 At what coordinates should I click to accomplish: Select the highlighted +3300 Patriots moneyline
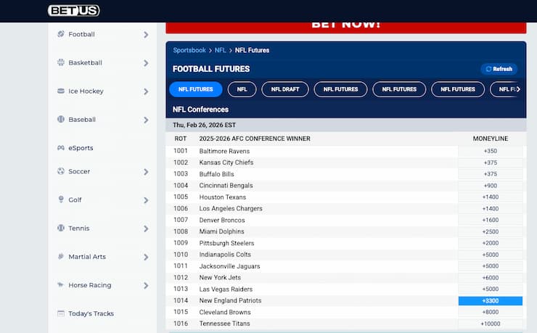491,300
